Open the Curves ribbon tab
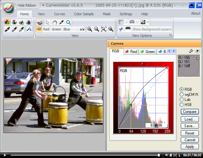The image size is (203, 158). coord(59,14)
